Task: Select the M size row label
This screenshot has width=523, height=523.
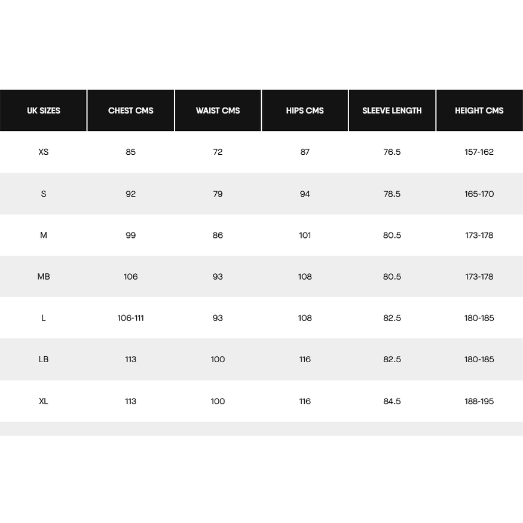Action: 44,235
